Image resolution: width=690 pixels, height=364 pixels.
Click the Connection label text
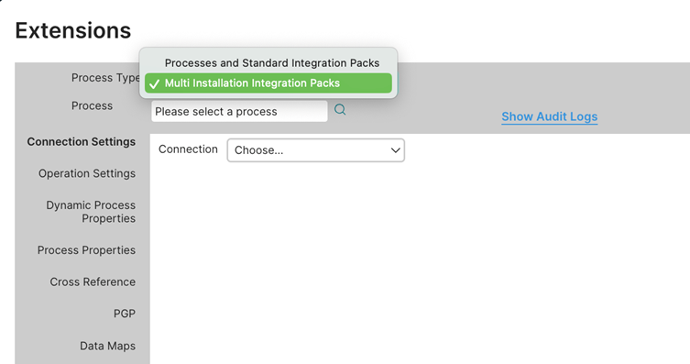[x=188, y=149]
